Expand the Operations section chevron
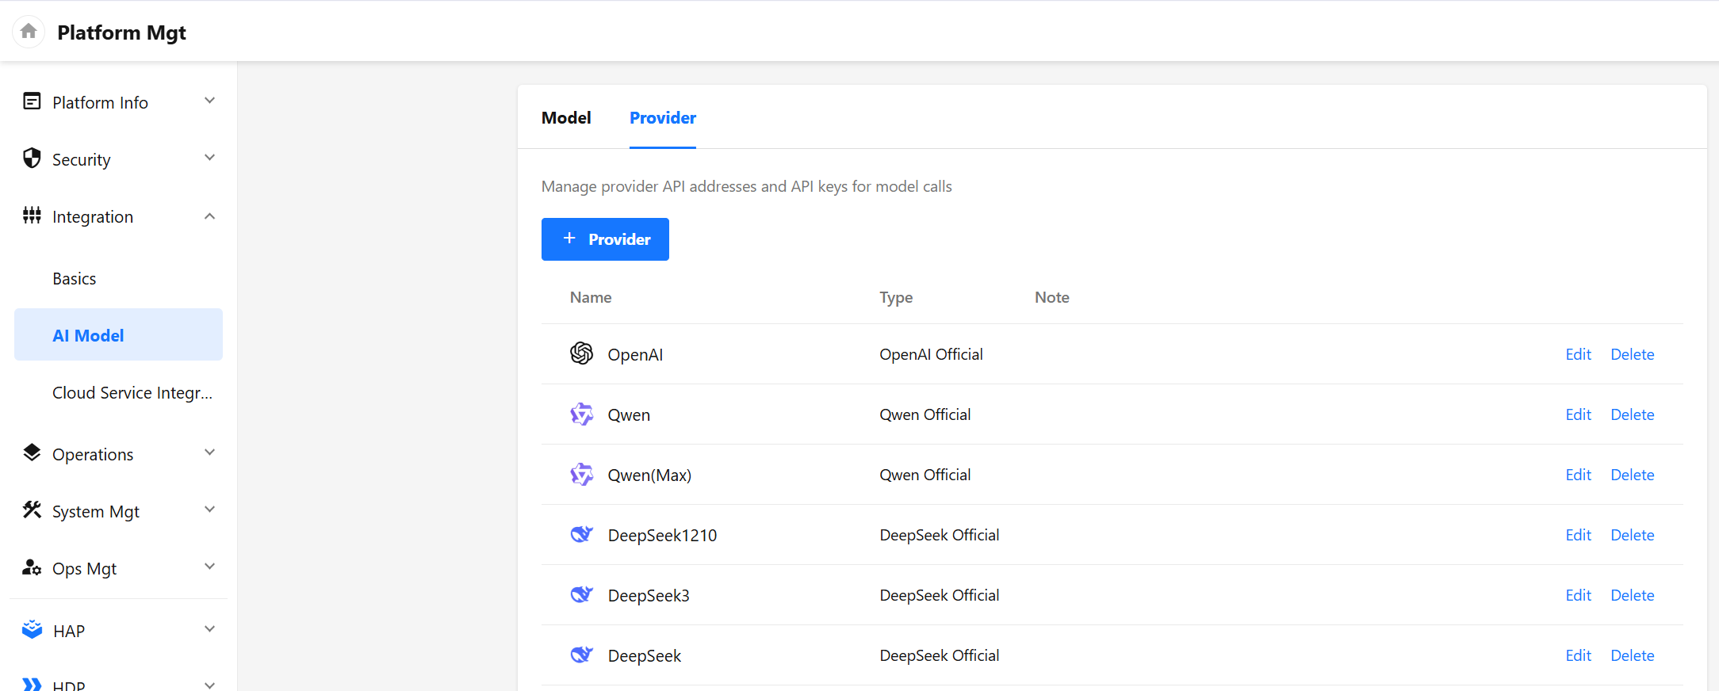 [x=209, y=452]
